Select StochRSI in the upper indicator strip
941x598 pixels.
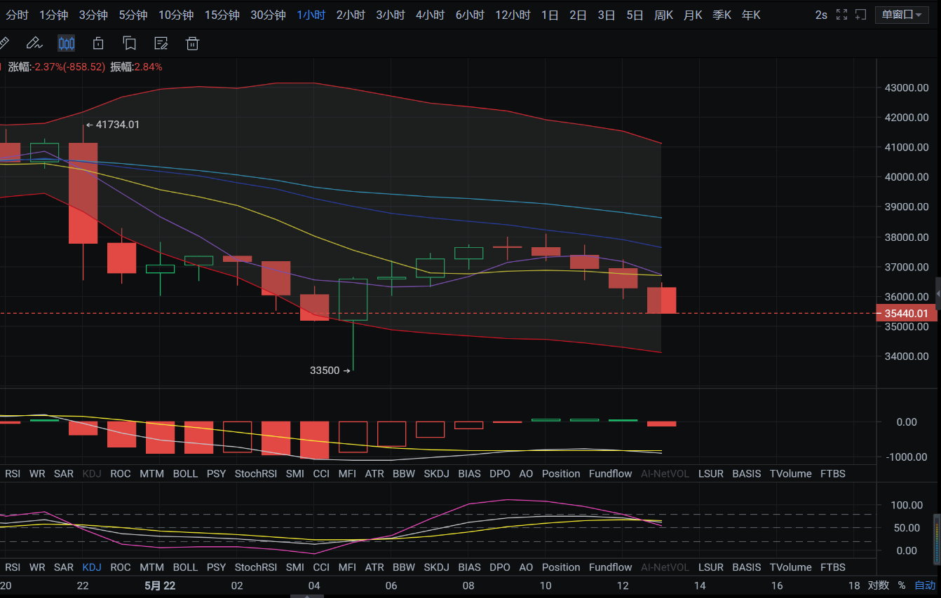point(256,473)
